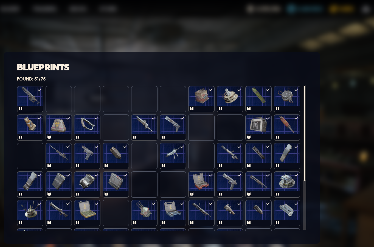Choose the trapezoid pouch with yellow emblem
374x247 pixels.
tap(59, 128)
